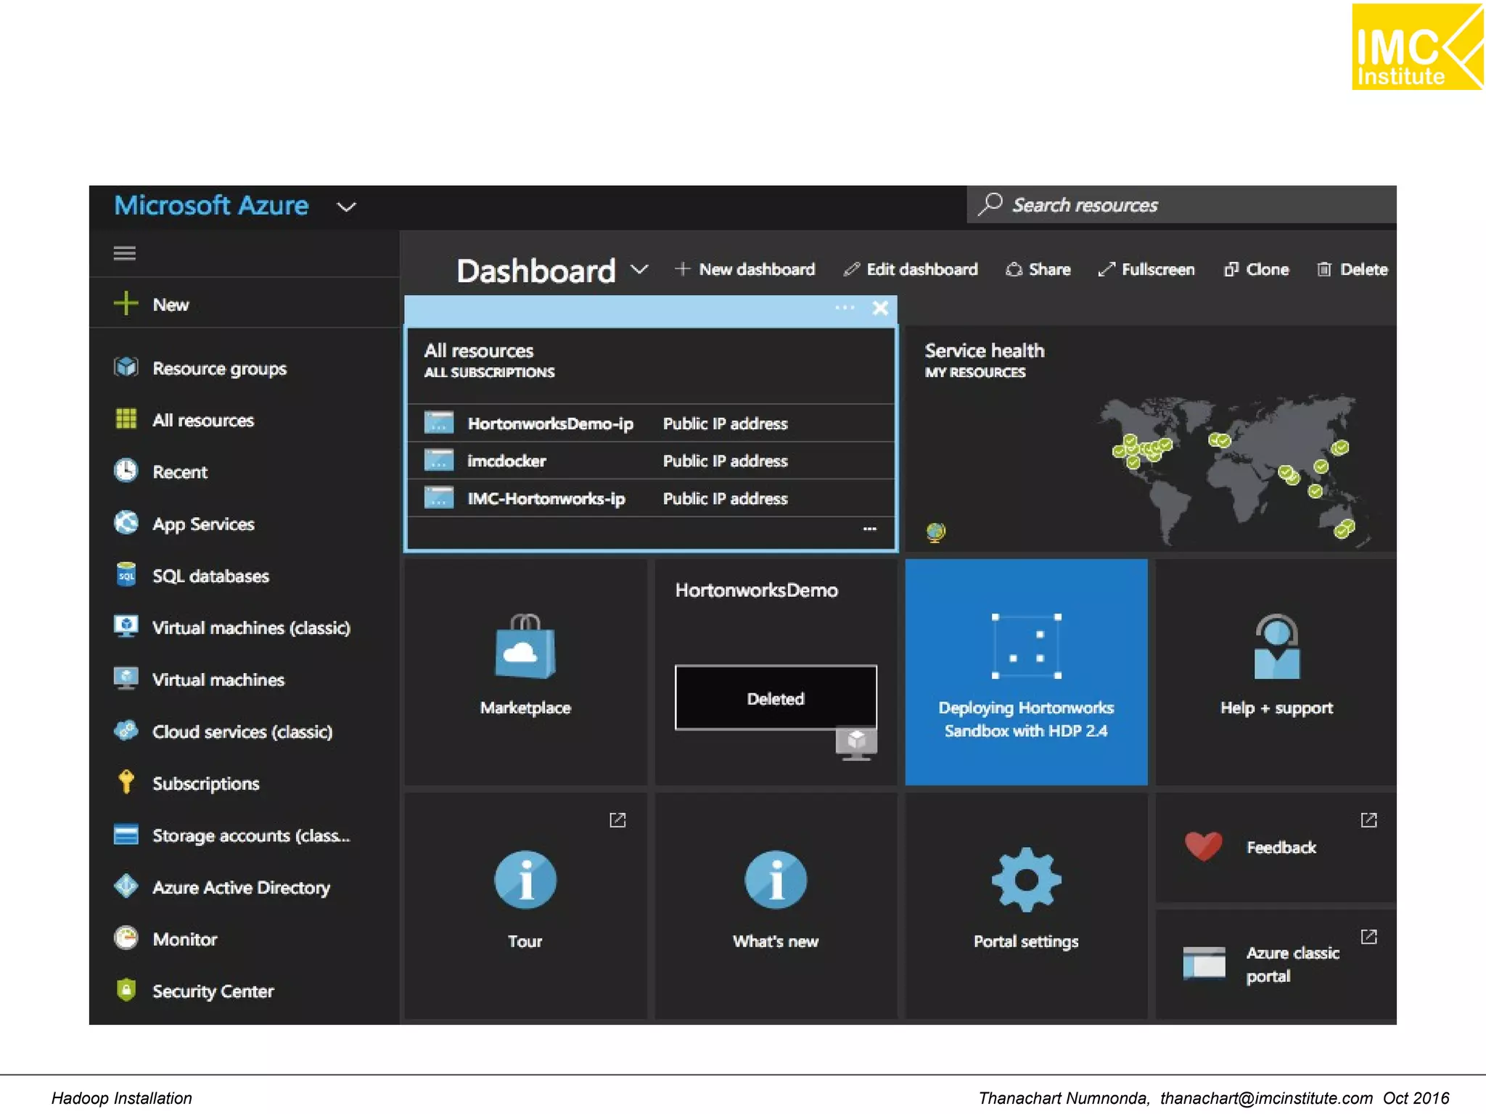Clone the current dashboard
This screenshot has height=1114, width=1486.
[x=1256, y=270]
